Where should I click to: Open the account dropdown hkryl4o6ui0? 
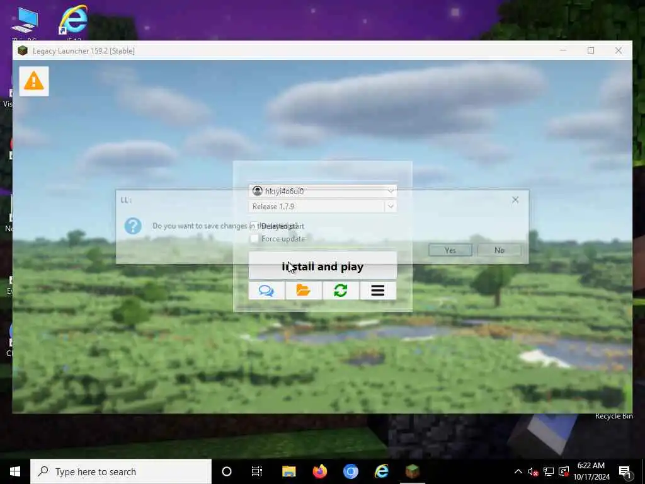(x=322, y=191)
